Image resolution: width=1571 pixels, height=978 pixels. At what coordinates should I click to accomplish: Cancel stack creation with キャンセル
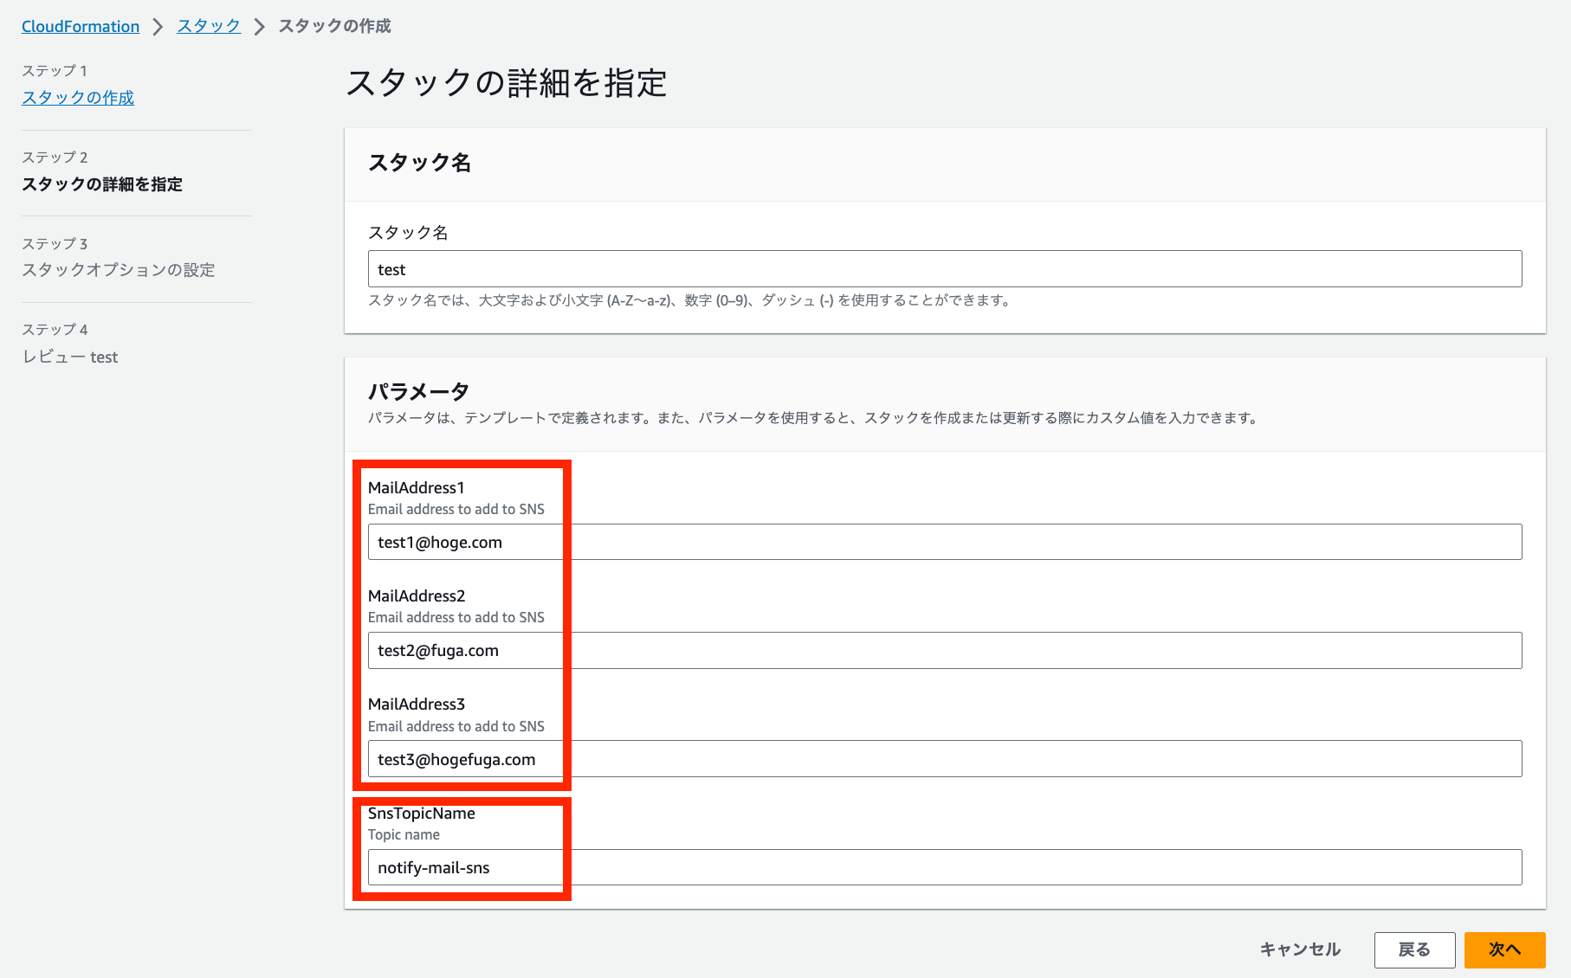tap(1299, 949)
